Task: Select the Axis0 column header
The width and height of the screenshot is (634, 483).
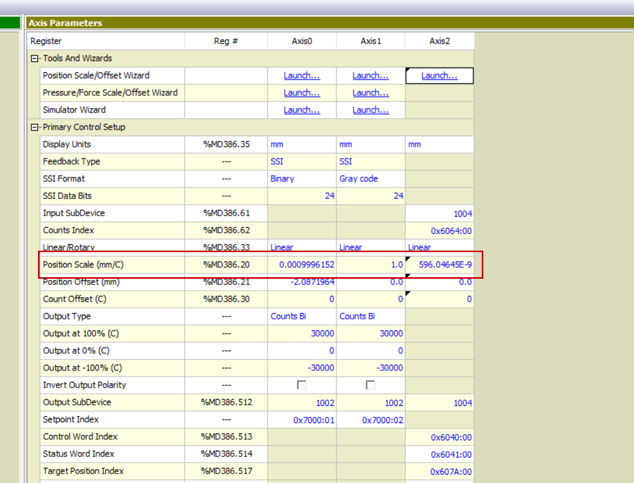Action: (x=302, y=41)
